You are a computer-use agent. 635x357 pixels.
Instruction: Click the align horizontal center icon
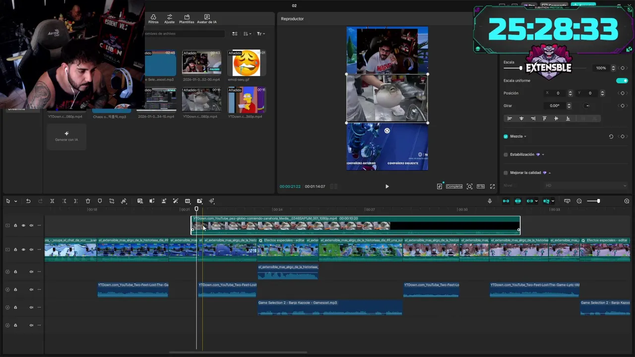[521, 119]
